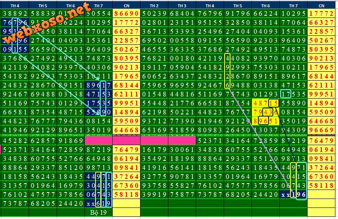338x219 pixels.
Task: Select the 90781 cell
Action: click(x=182, y=177)
